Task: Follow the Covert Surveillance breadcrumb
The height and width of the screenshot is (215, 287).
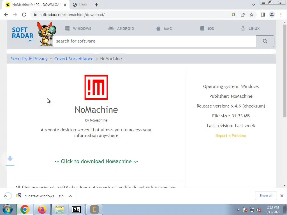Action: click(74, 59)
